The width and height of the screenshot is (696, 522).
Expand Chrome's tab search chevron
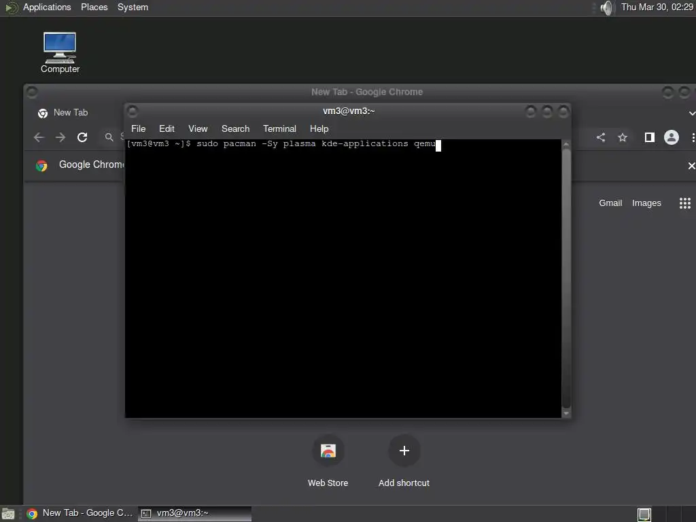(691, 114)
